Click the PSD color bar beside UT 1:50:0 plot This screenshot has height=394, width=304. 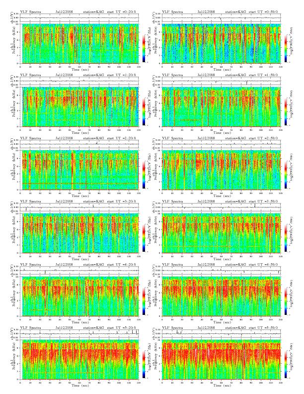[x=286, y=111]
